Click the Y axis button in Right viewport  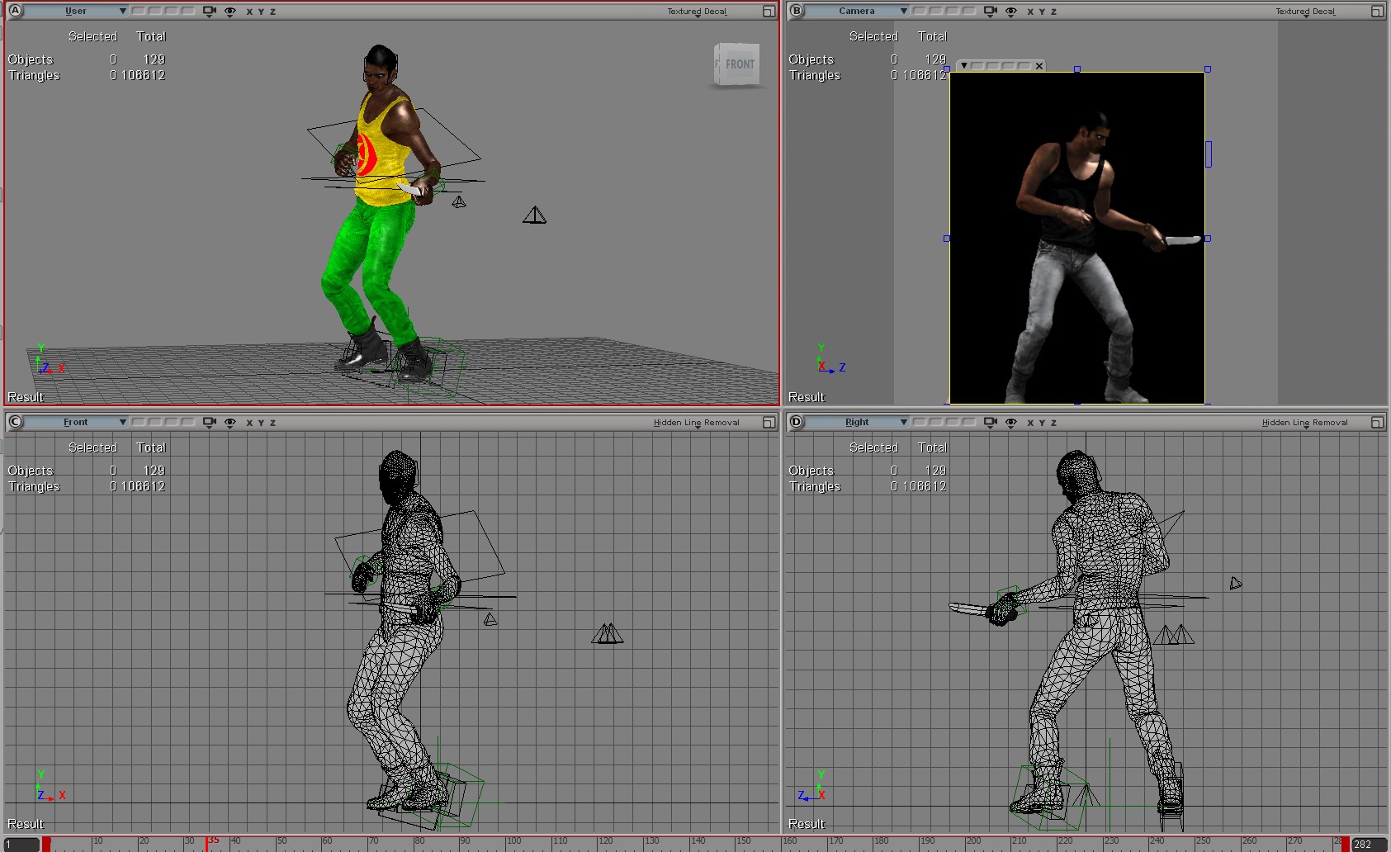(x=1042, y=423)
